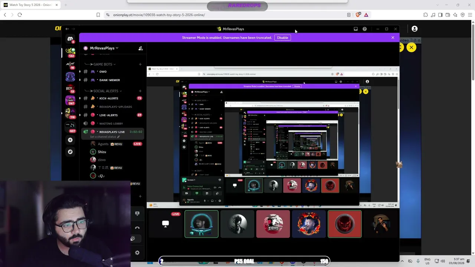Screen dimensions: 475x267
Task: Join the Waiting Lobby voice channel
Action: [111, 123]
